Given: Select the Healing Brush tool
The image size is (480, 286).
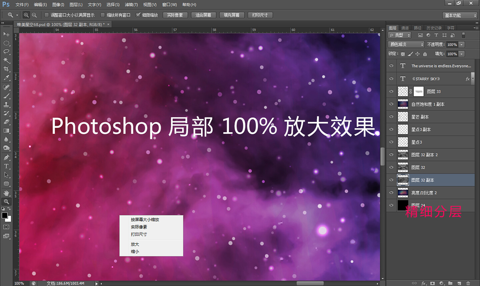Looking at the screenshot, I should tap(6, 88).
